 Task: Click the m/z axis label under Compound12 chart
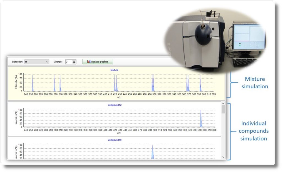(x=119, y=133)
